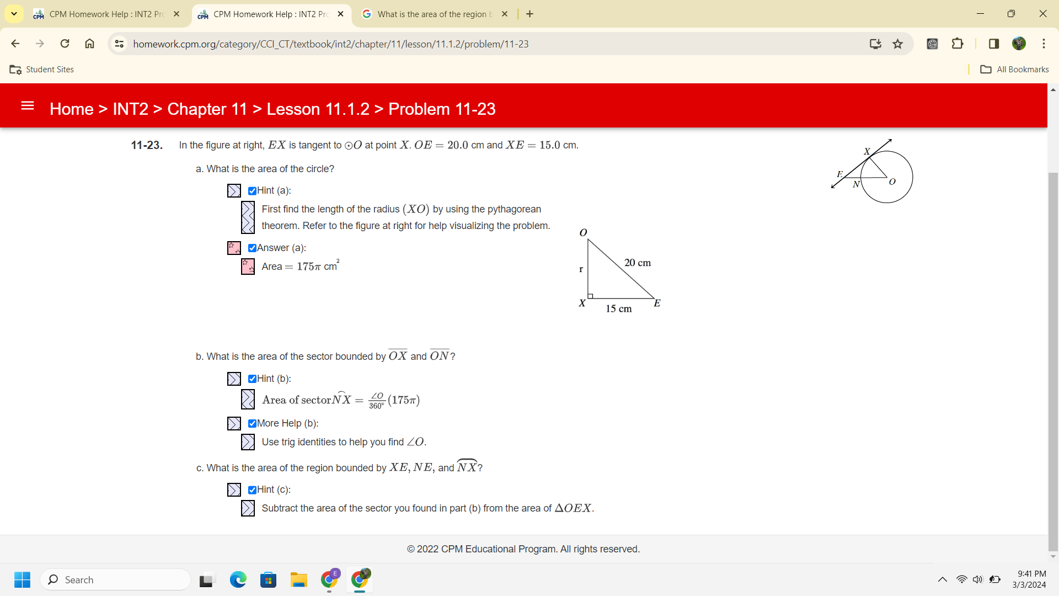Open the tab search chevron menu

point(14,14)
